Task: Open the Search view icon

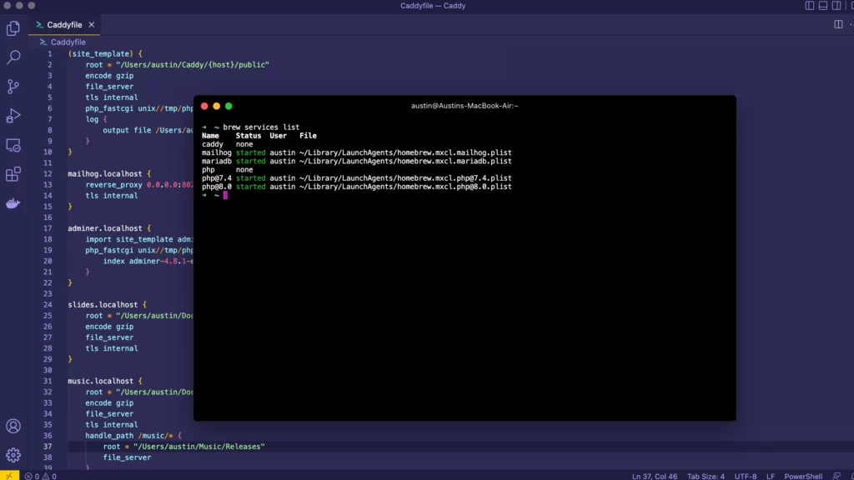Action: (x=13, y=57)
